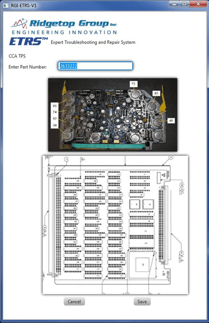This screenshot has width=209, height=323.
Task: Select component label 46 on board photo
Action: pos(171,120)
